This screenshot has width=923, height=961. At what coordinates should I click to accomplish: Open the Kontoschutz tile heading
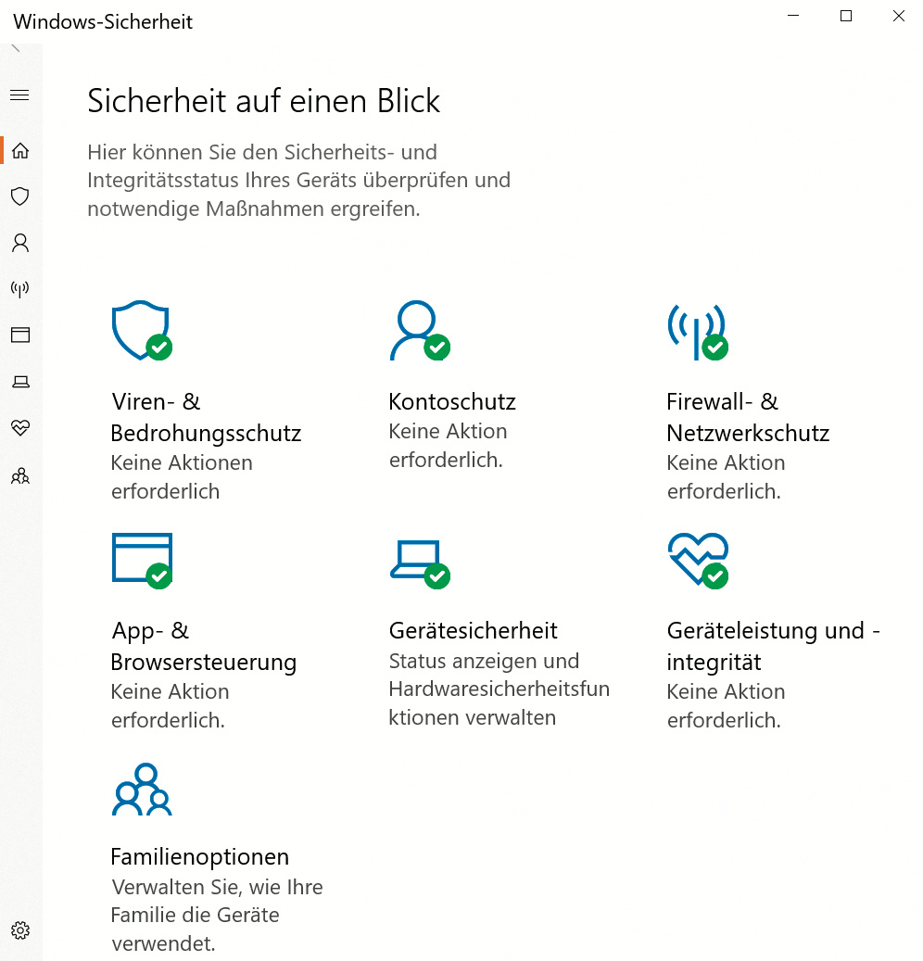tap(452, 402)
